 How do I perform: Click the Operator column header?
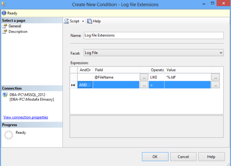tap(156, 70)
